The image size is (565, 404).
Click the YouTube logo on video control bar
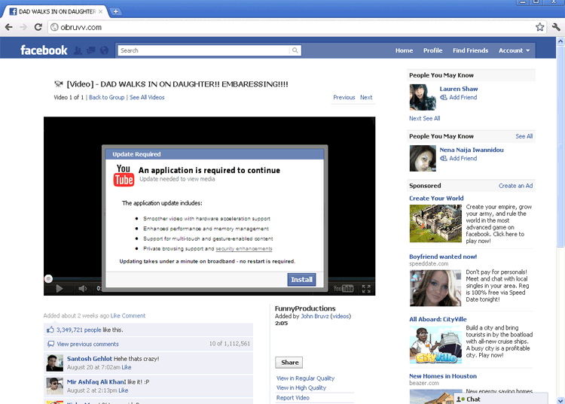[344, 288]
